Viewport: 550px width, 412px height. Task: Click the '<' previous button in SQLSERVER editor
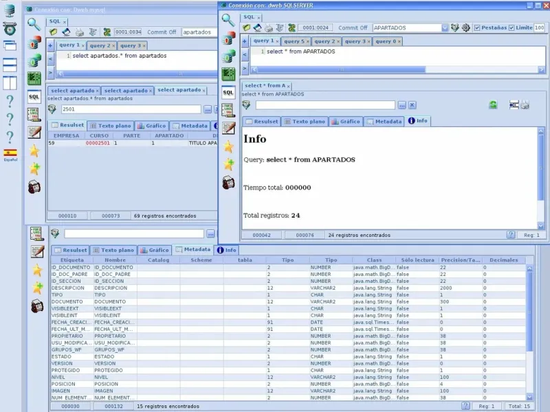245,54
